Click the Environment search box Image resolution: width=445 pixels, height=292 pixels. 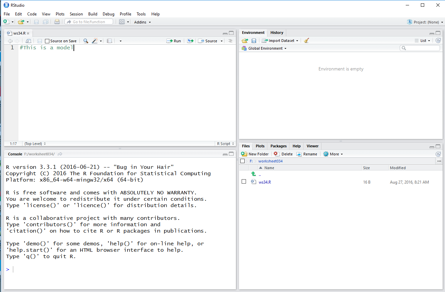(420, 48)
